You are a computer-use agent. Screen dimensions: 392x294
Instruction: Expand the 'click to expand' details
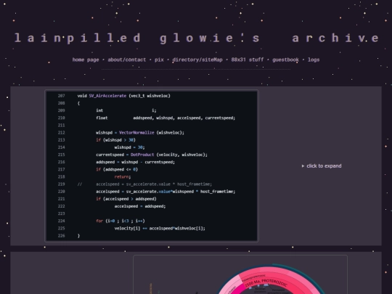[x=322, y=166]
